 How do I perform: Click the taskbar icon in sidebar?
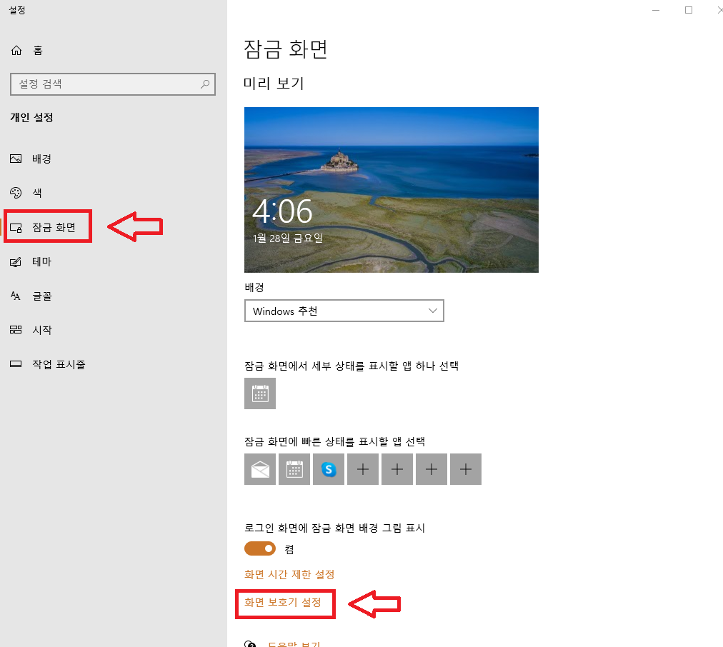pos(16,364)
